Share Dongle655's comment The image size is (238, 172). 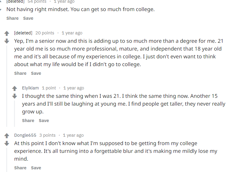point(20,168)
